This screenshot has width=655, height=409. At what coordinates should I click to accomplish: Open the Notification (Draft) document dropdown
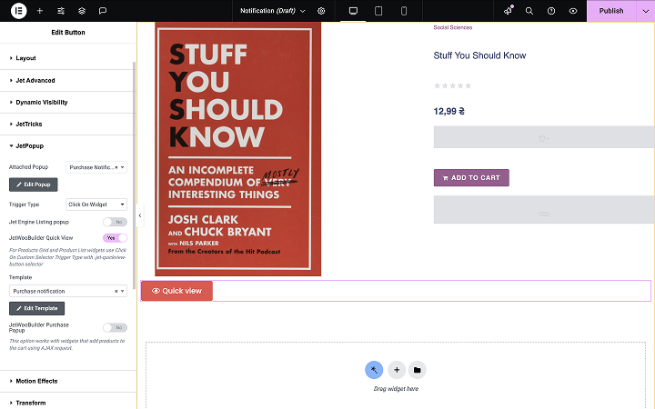pyautogui.click(x=273, y=11)
